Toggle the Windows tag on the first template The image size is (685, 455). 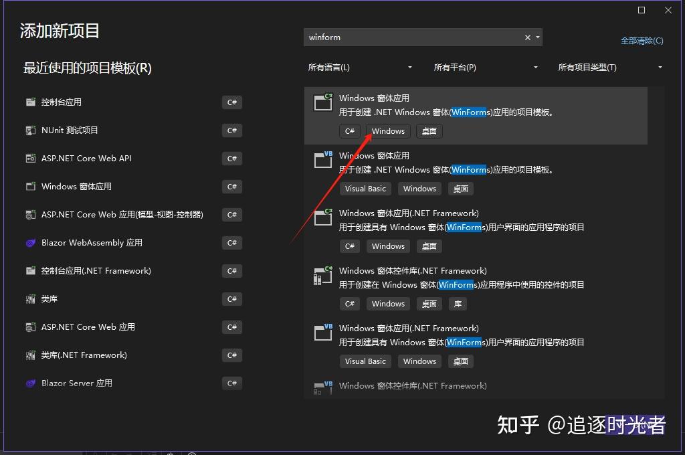pos(387,131)
